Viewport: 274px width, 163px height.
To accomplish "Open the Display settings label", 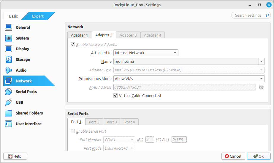I will coord(22,49).
